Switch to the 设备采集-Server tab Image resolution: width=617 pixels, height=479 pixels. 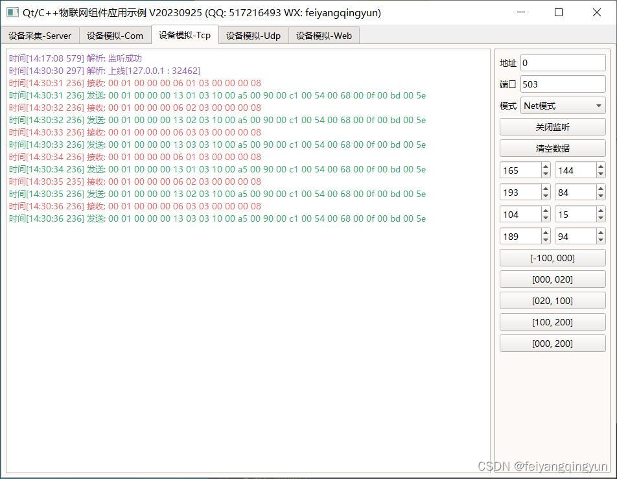click(x=40, y=36)
